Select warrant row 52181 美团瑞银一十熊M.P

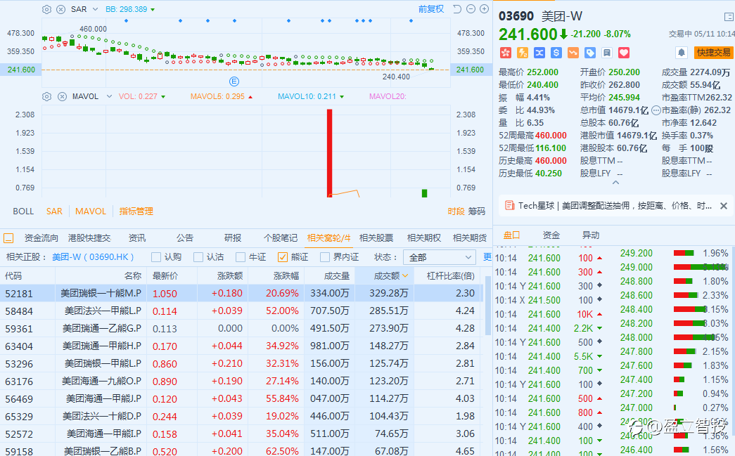click(x=240, y=293)
